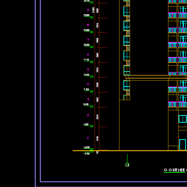Screen dimensions: 187x187
Task: Select the purple drawing frame border at bottom
Action: tap(114, 182)
